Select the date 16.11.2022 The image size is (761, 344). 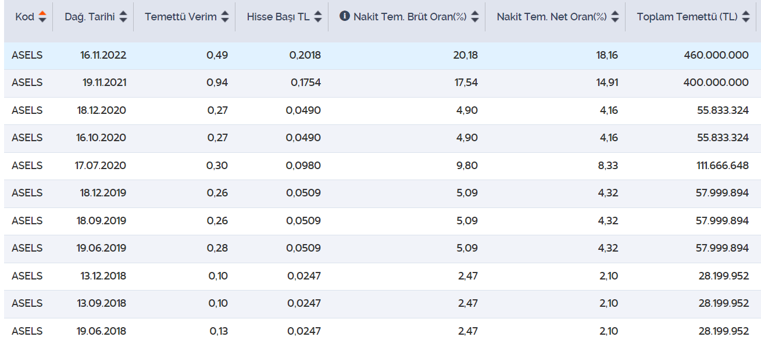pos(103,55)
